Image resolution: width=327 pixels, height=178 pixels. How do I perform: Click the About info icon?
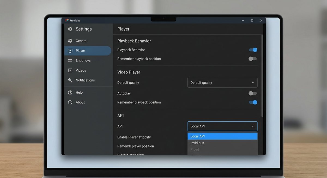point(71,102)
